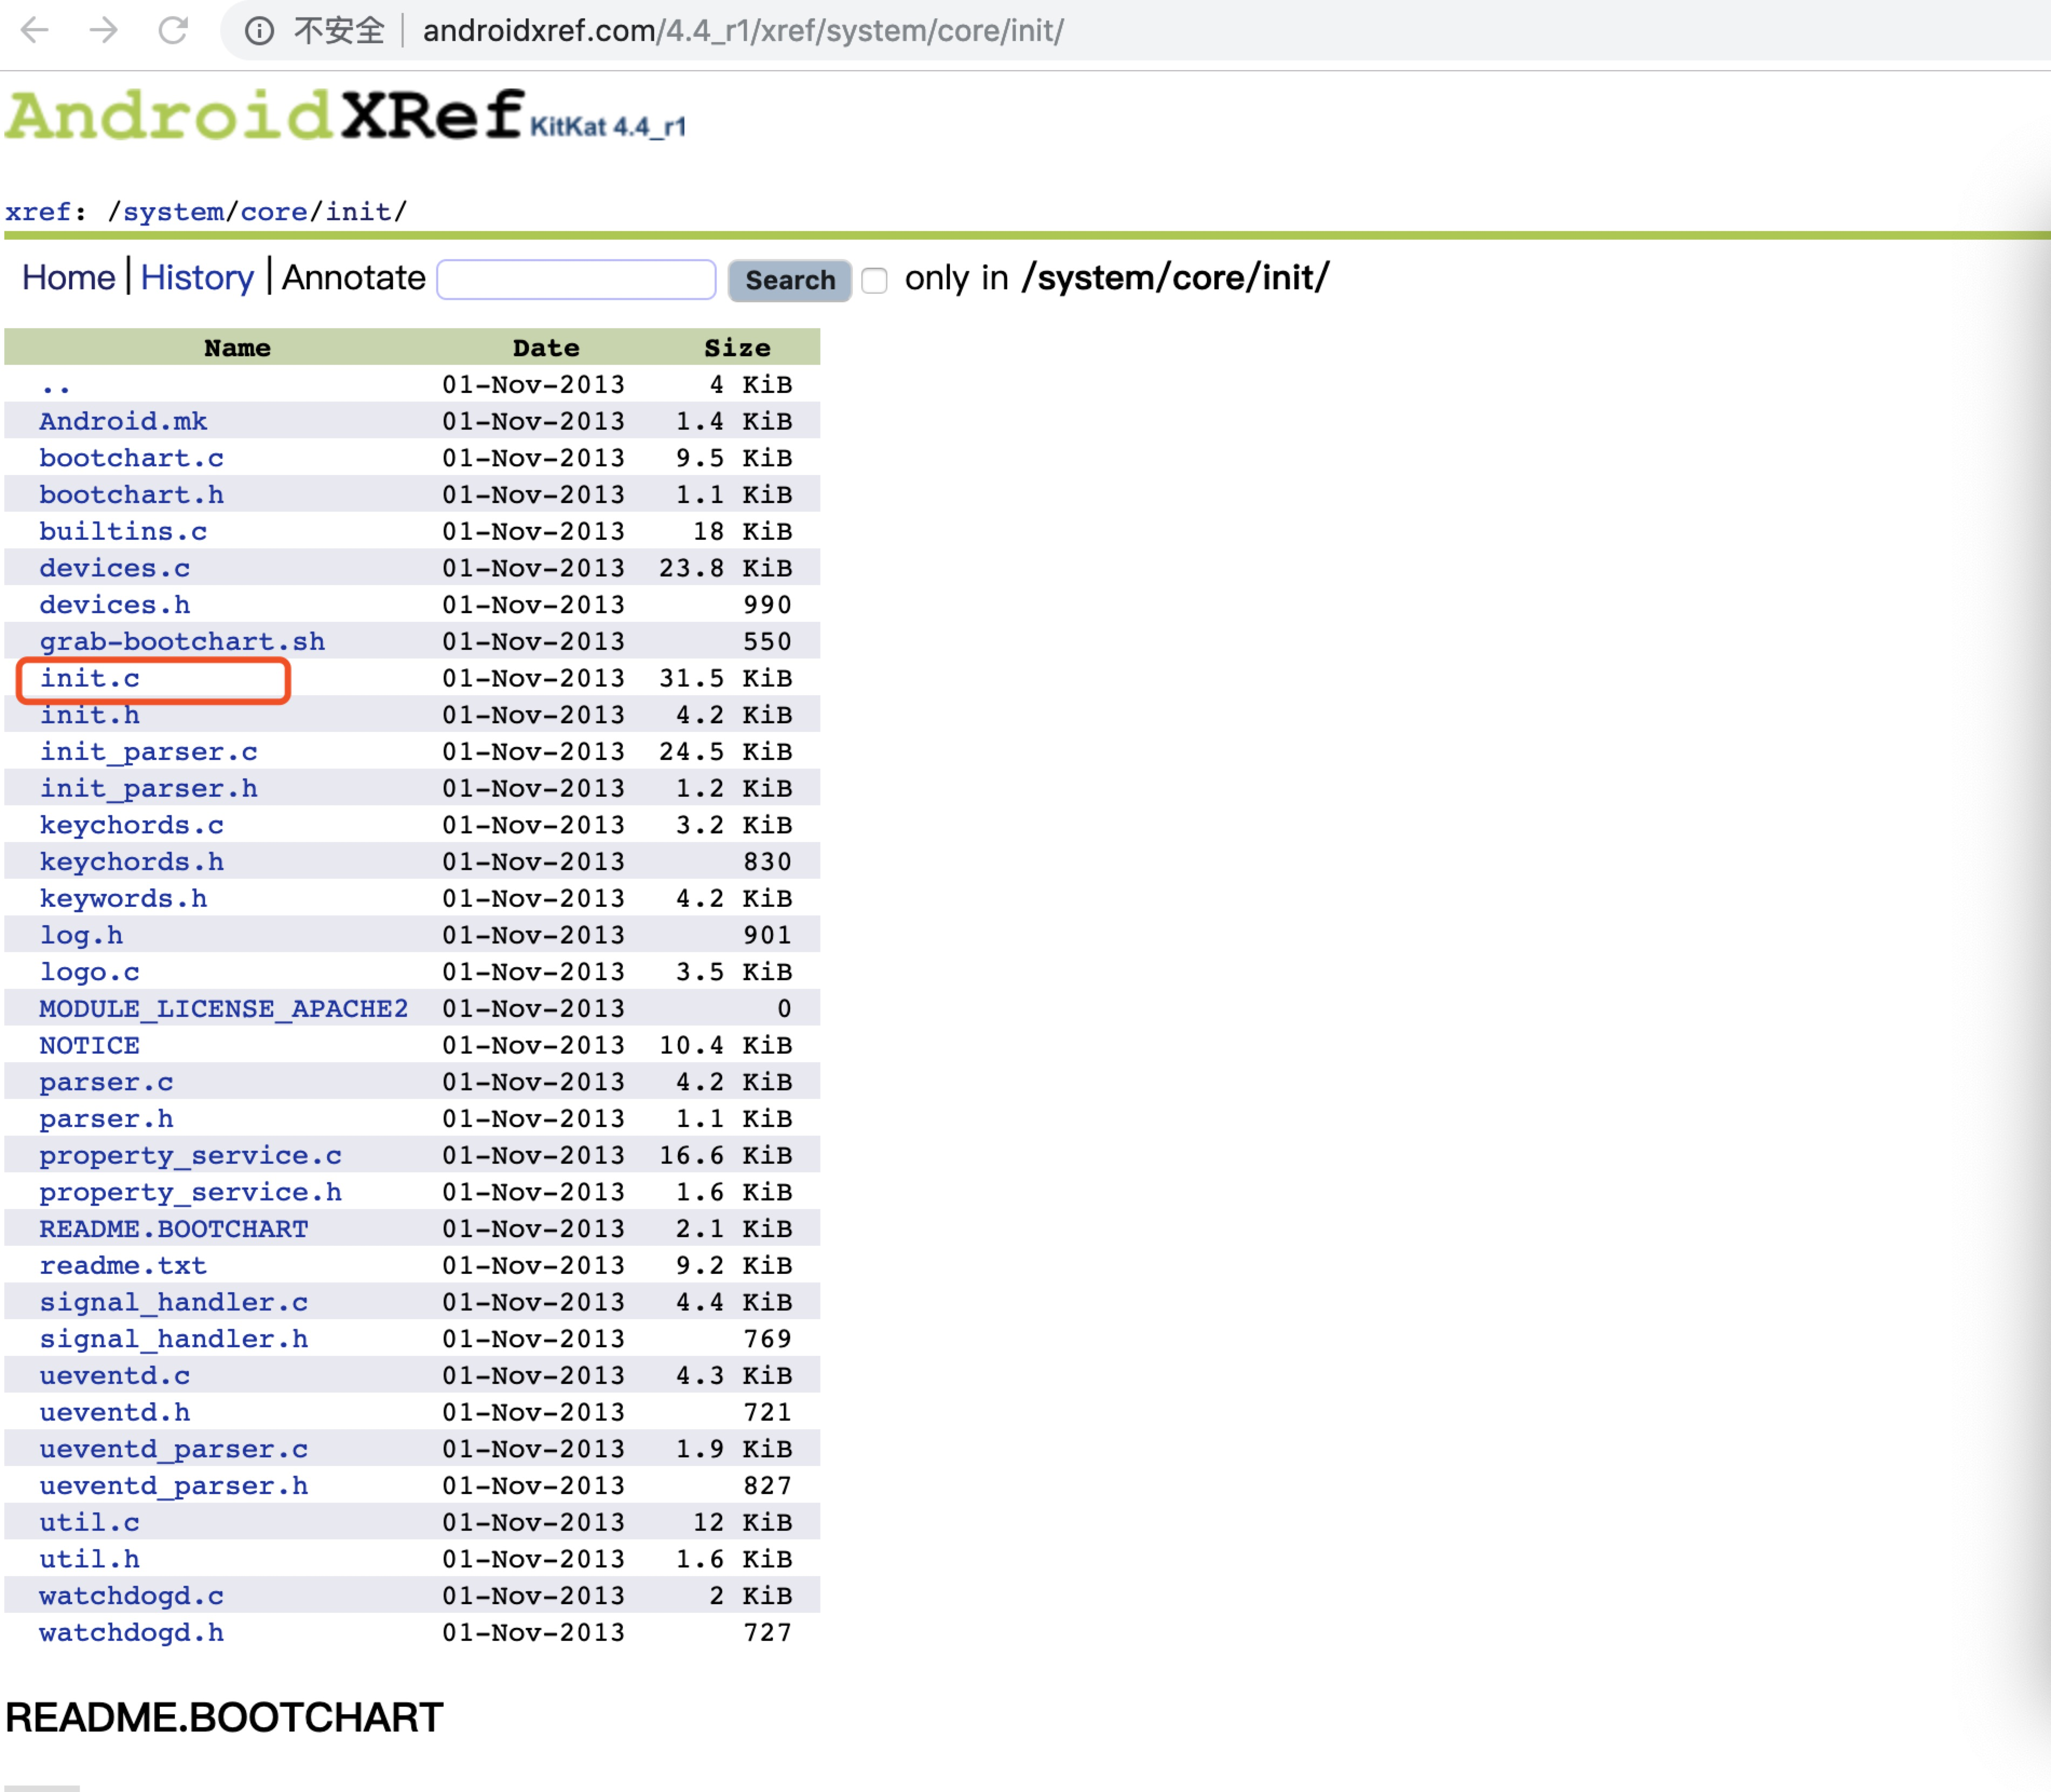Screen dimensions: 2051x1792
Task: Click the browser forward arrow
Action: (x=104, y=31)
